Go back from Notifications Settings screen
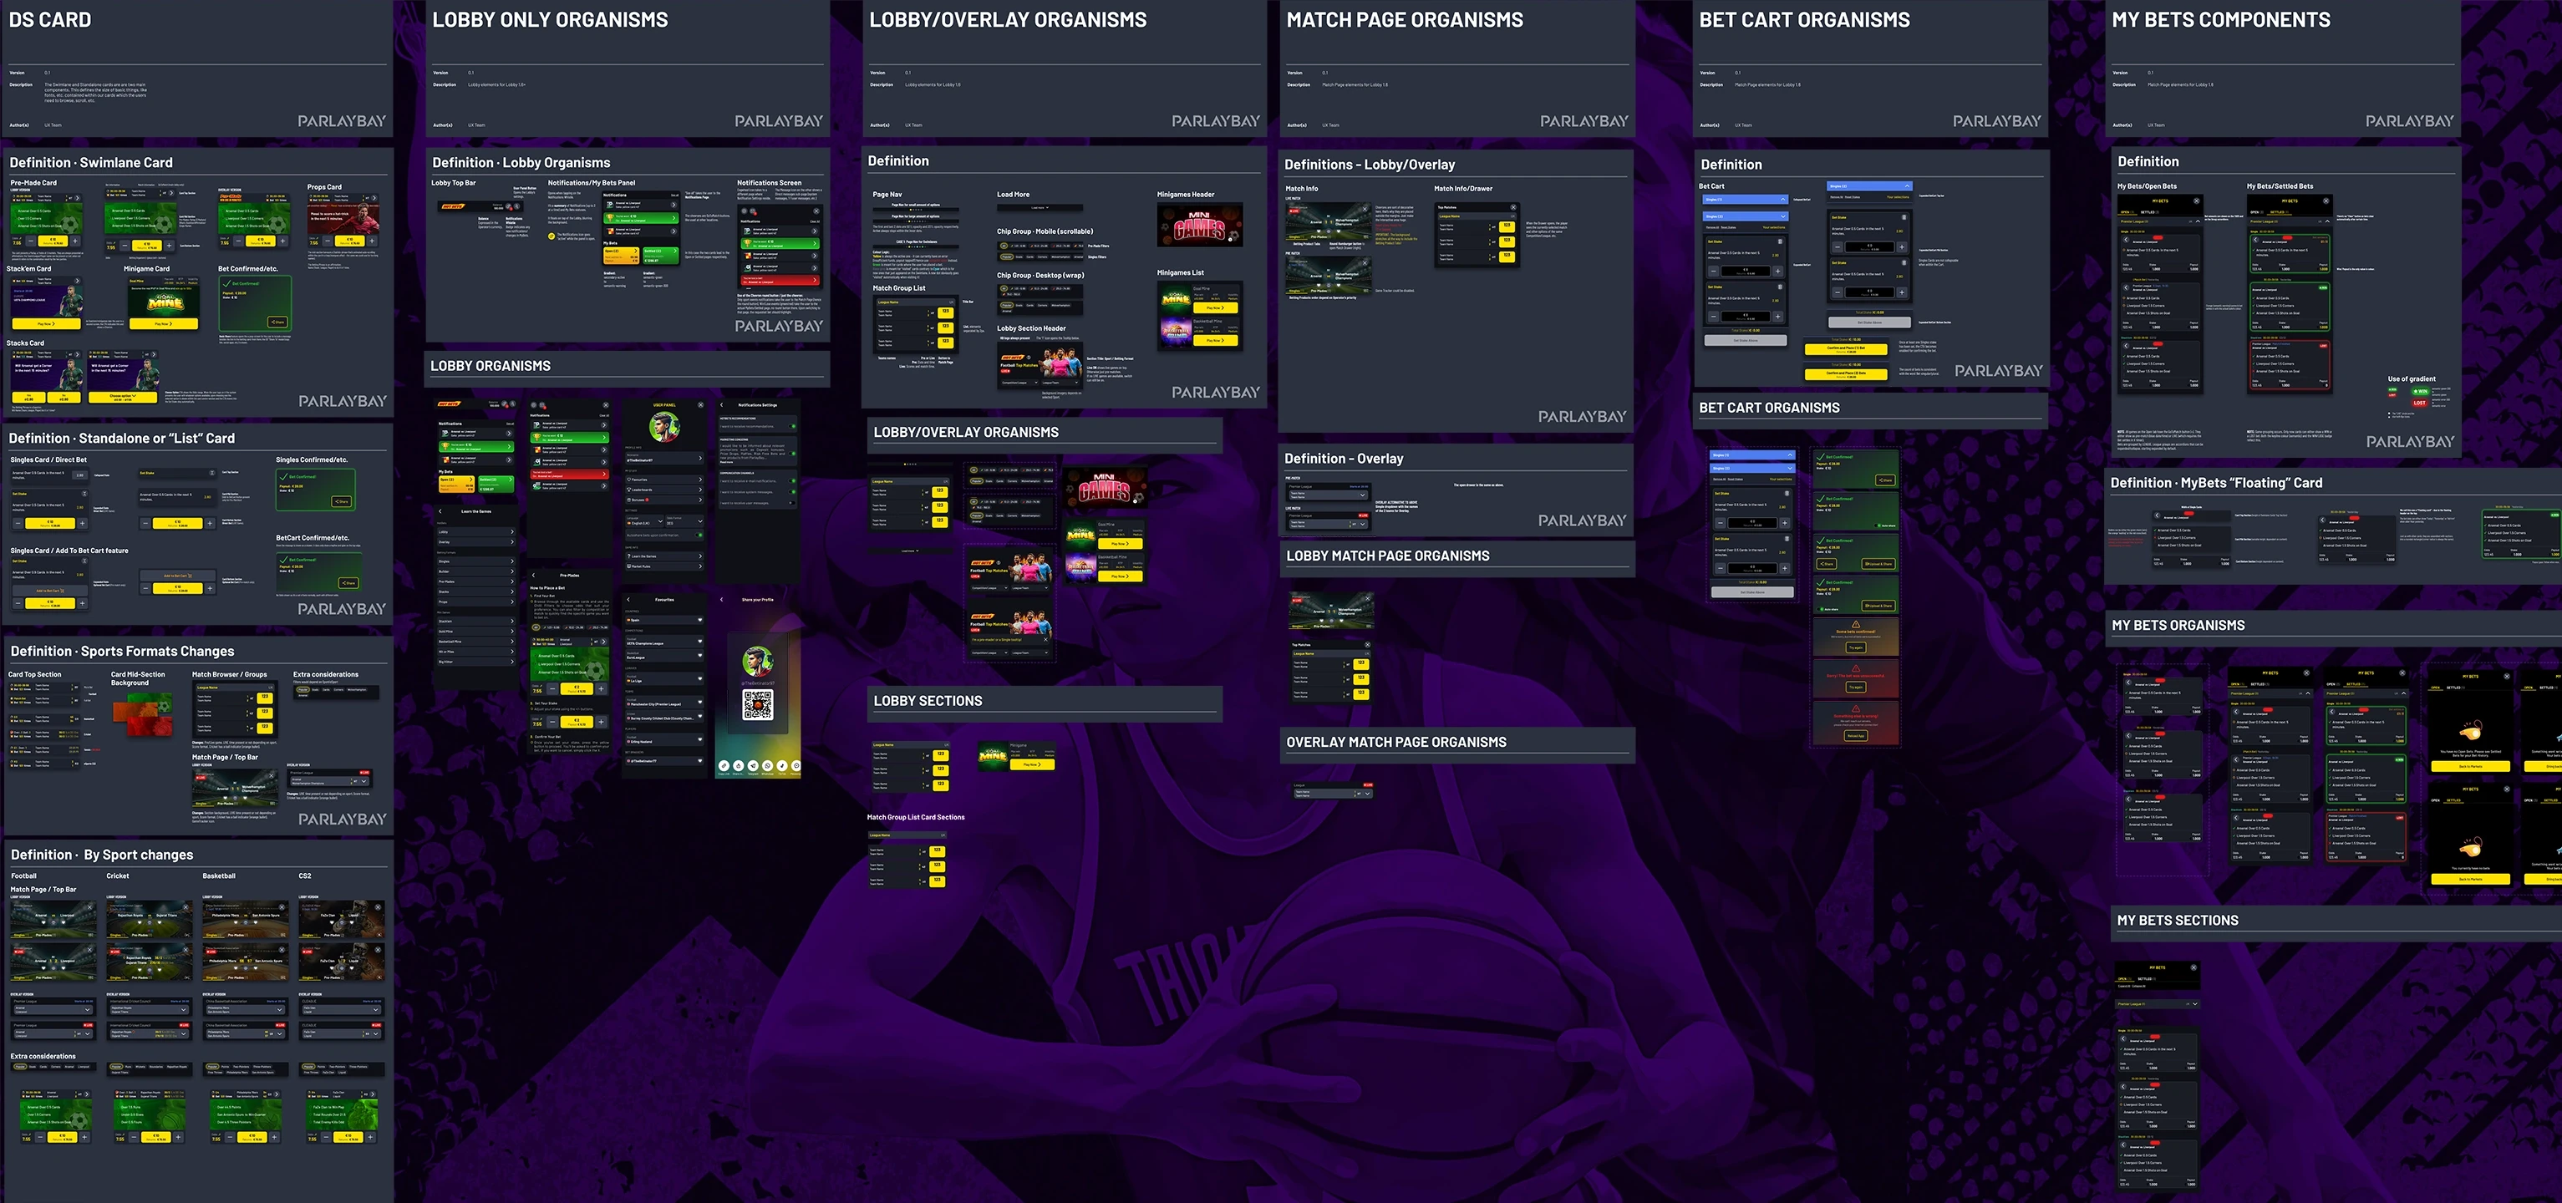 click(x=722, y=404)
